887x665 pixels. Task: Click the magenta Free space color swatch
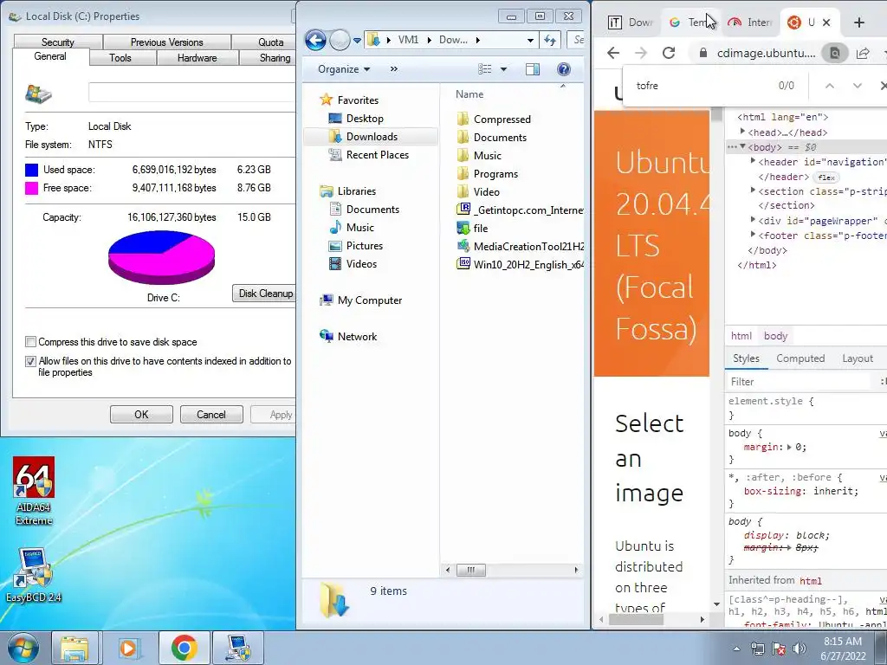[32, 188]
